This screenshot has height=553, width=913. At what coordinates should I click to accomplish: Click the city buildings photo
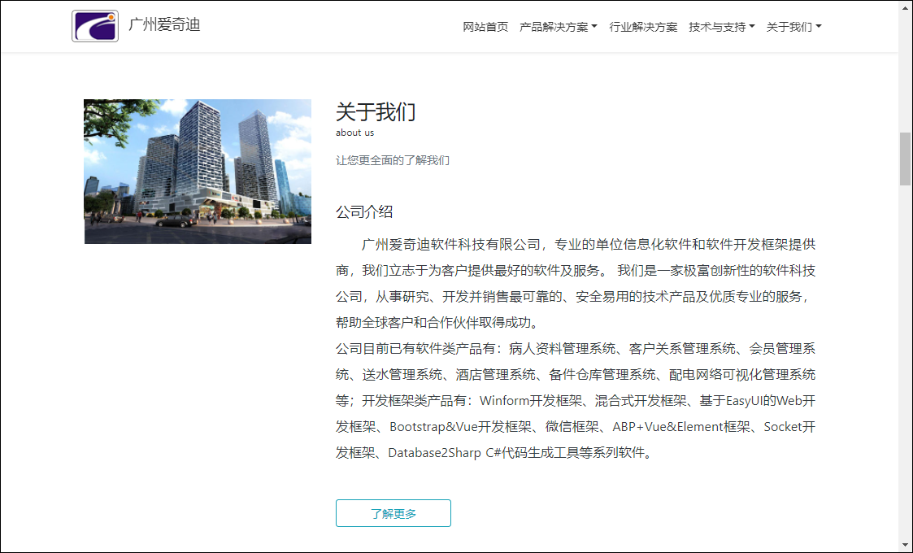click(x=198, y=172)
